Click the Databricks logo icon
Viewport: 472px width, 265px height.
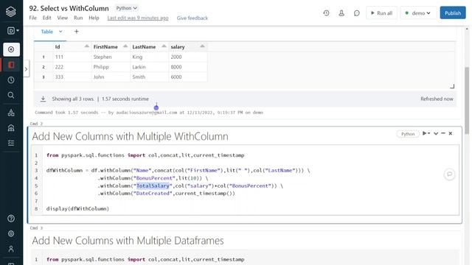11,12
